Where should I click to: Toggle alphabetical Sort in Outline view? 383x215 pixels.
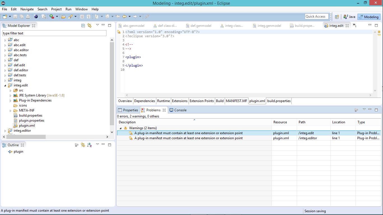click(89, 145)
